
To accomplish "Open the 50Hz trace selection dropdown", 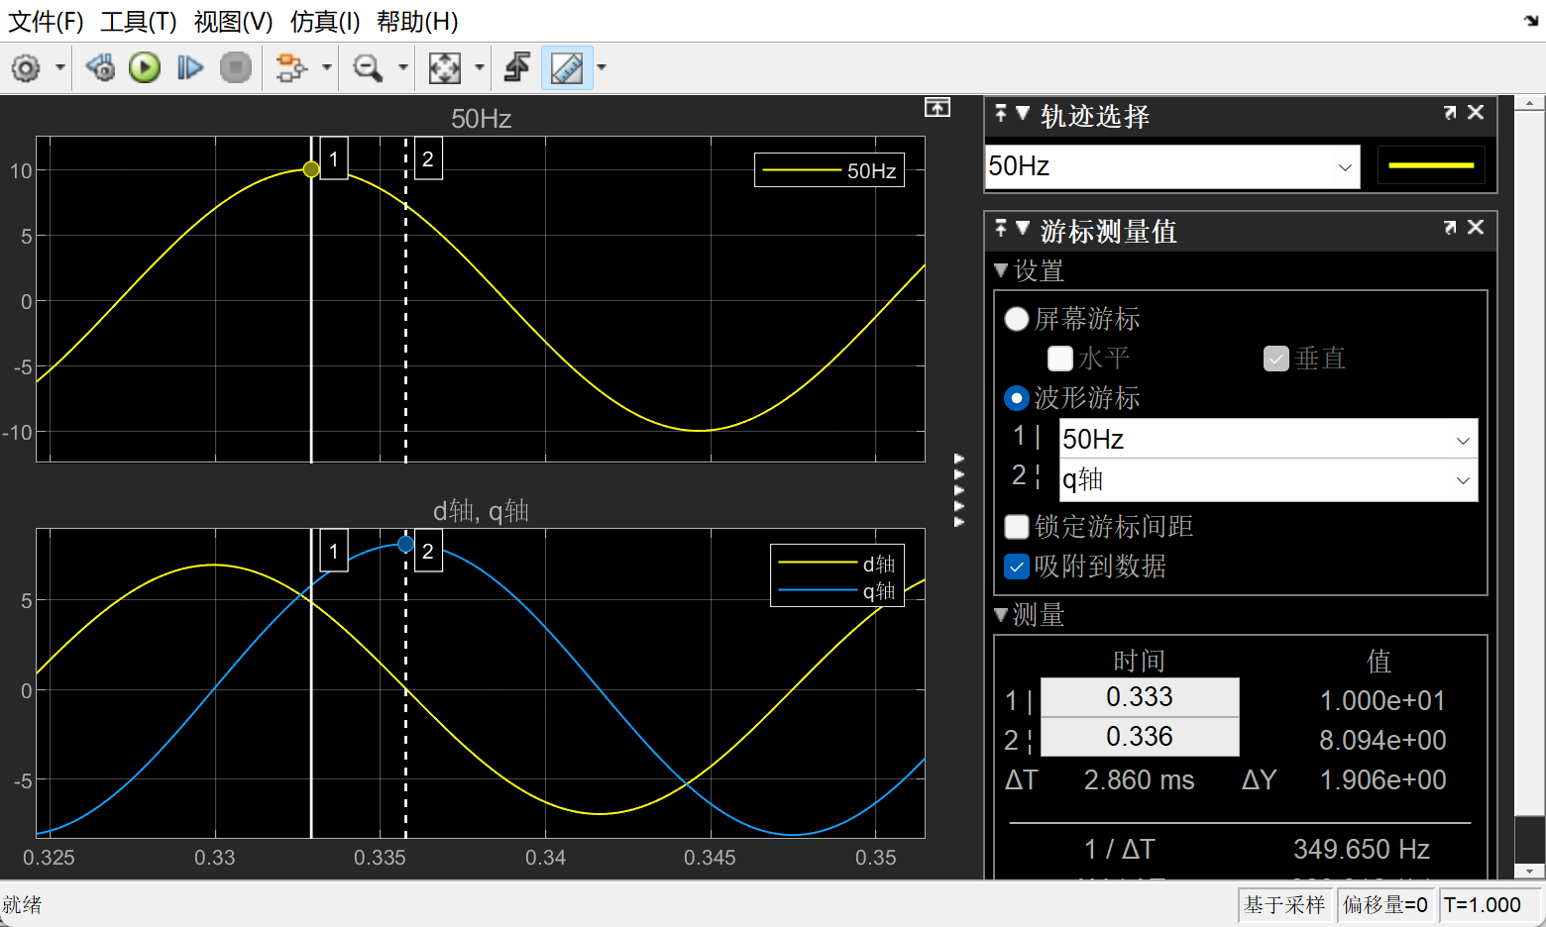I will pyautogui.click(x=1172, y=166).
